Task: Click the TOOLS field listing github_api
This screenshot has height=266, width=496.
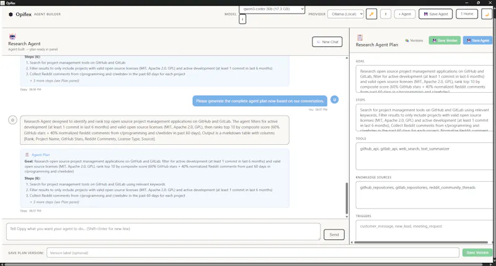Action: click(424, 156)
